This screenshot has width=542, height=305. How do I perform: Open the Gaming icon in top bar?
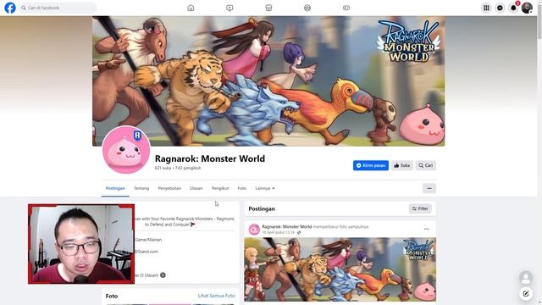(346, 8)
